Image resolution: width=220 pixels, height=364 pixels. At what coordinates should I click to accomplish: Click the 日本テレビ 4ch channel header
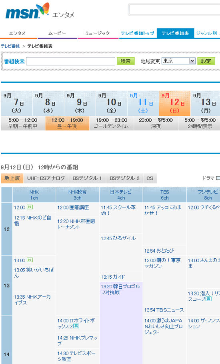121,195
